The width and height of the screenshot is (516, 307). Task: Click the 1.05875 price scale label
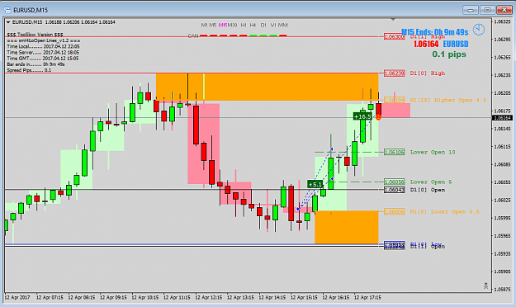tap(502, 289)
